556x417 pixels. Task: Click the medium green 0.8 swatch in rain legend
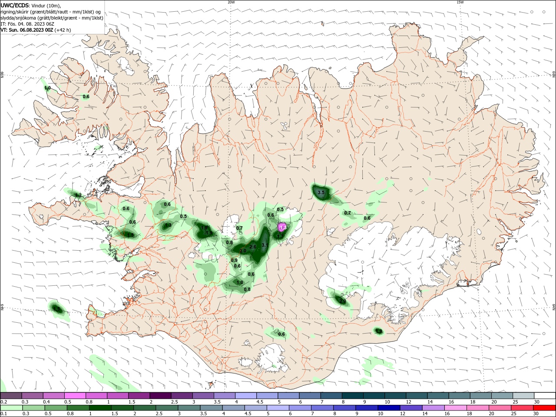coord(78,408)
